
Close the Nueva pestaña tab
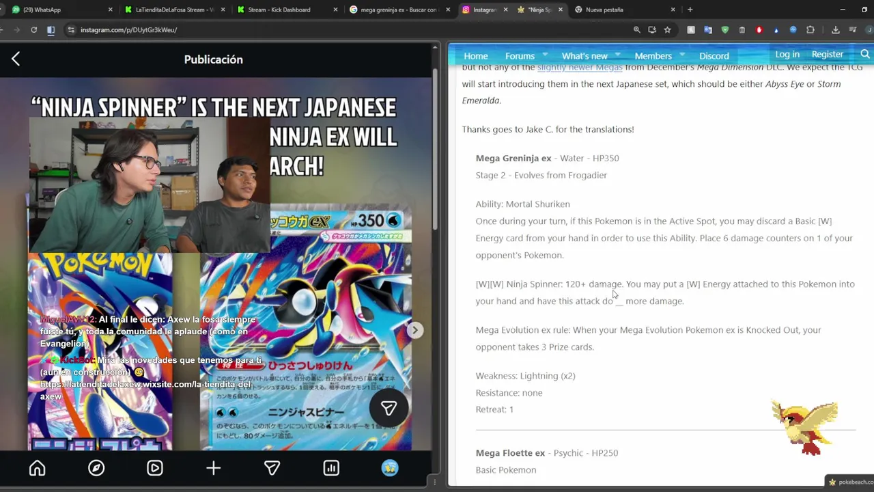(673, 10)
